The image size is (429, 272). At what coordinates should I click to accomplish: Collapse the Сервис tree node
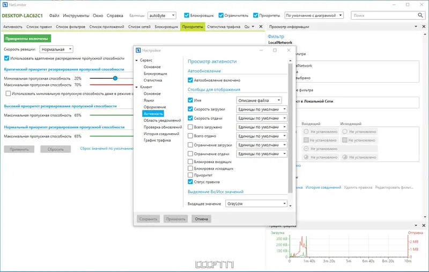[137, 60]
